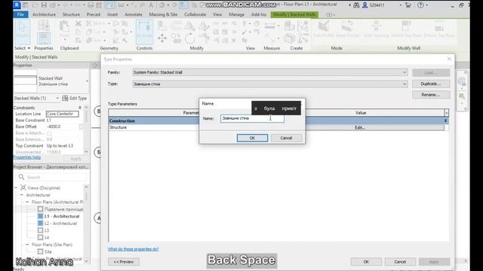Click the Print icon in quick access toolbar
This screenshot has width=483, height=271.
click(91, 5)
